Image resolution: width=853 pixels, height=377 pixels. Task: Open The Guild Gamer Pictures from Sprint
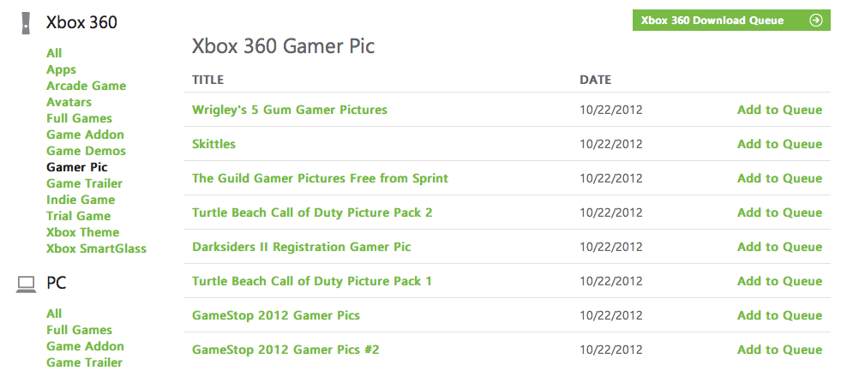(320, 178)
